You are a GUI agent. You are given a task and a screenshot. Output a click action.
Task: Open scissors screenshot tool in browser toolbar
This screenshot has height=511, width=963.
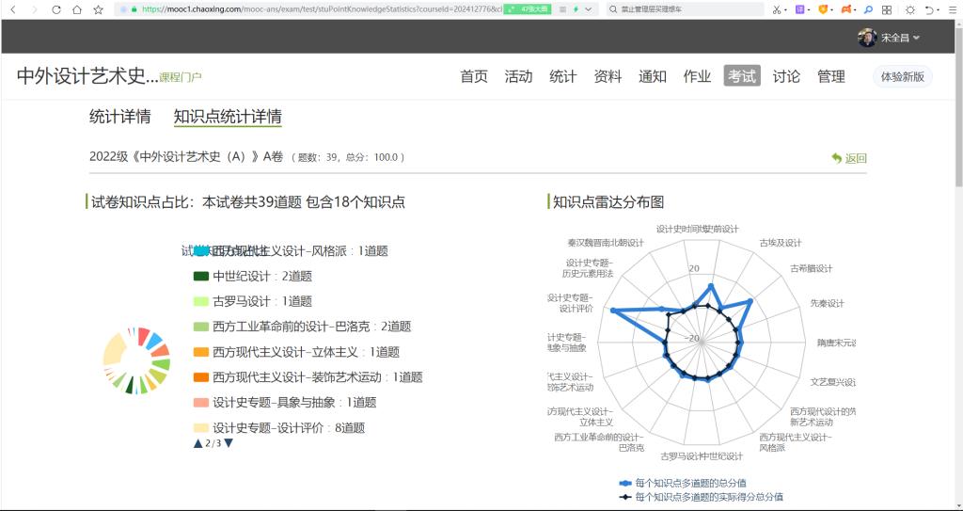tap(776, 9)
